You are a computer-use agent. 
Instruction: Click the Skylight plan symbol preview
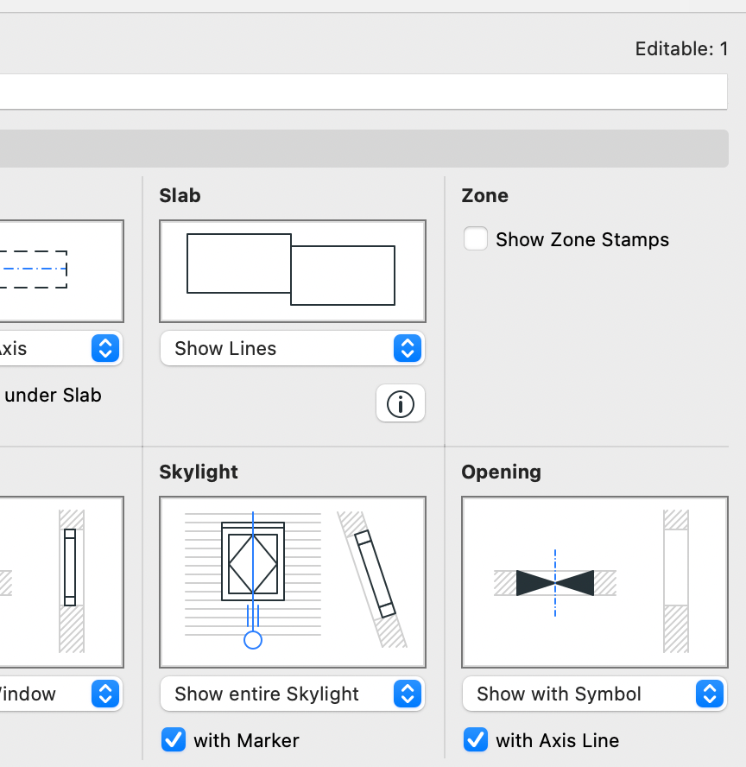[x=292, y=581]
